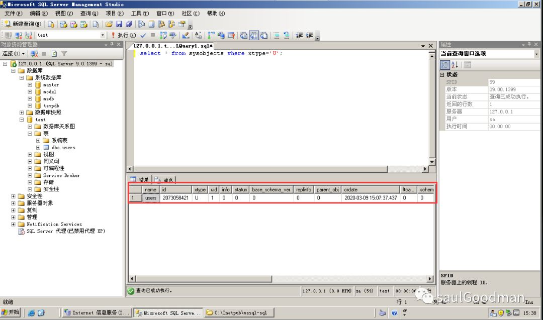Switch output to Results to Text
Image resolution: width=543 pixels, height=320 pixels.
click(x=244, y=35)
